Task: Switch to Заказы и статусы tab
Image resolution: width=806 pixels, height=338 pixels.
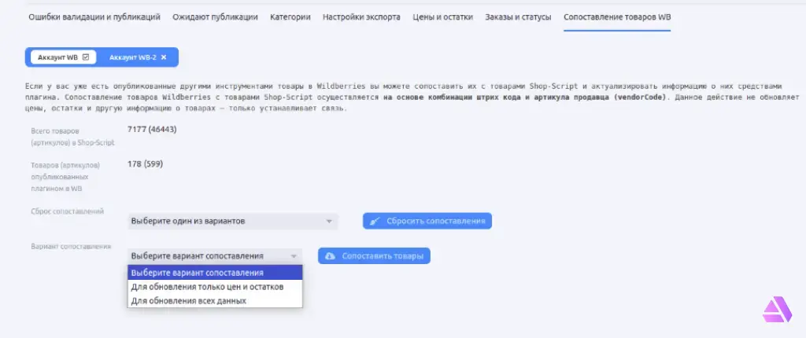Action: 518,17
